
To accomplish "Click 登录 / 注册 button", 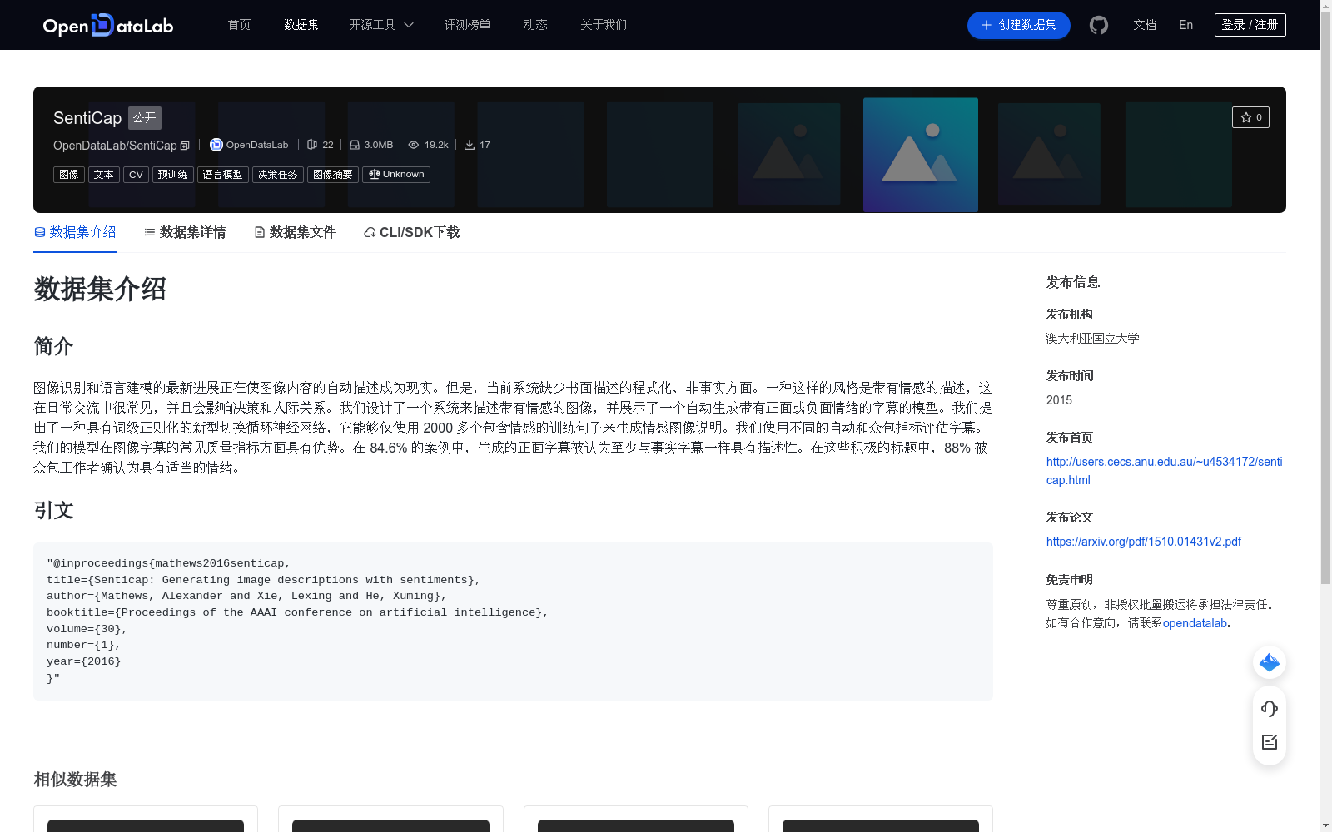I will click(1250, 25).
